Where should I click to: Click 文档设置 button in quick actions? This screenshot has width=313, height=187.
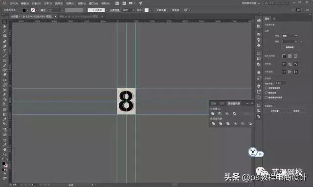(x=275, y=111)
